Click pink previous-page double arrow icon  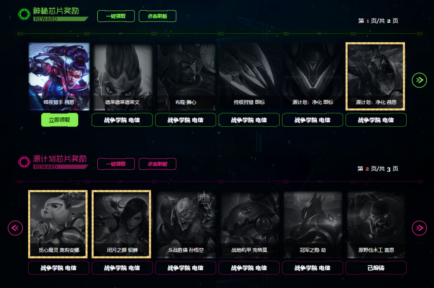(15, 228)
